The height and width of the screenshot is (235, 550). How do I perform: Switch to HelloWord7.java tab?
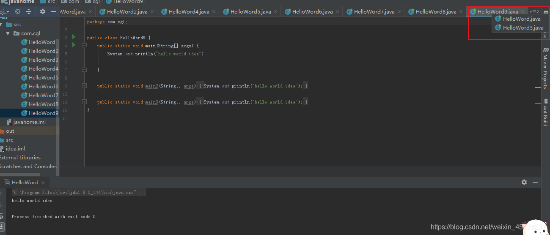coord(374,12)
